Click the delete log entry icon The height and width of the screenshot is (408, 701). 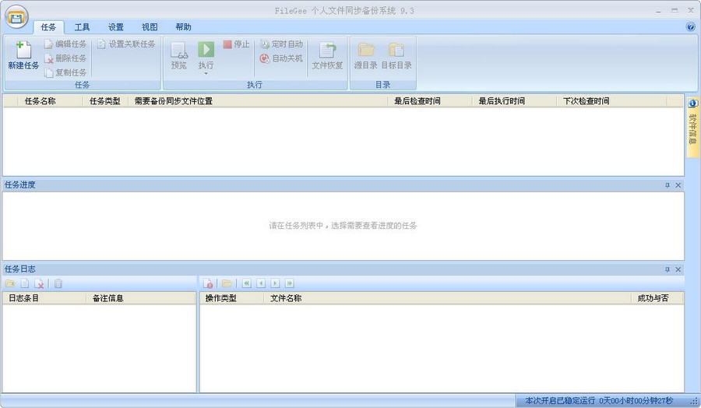coord(40,283)
